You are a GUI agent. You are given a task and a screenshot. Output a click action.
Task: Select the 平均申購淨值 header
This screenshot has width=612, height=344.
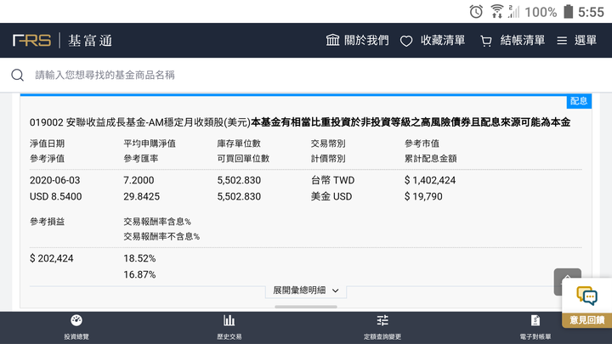click(x=150, y=144)
